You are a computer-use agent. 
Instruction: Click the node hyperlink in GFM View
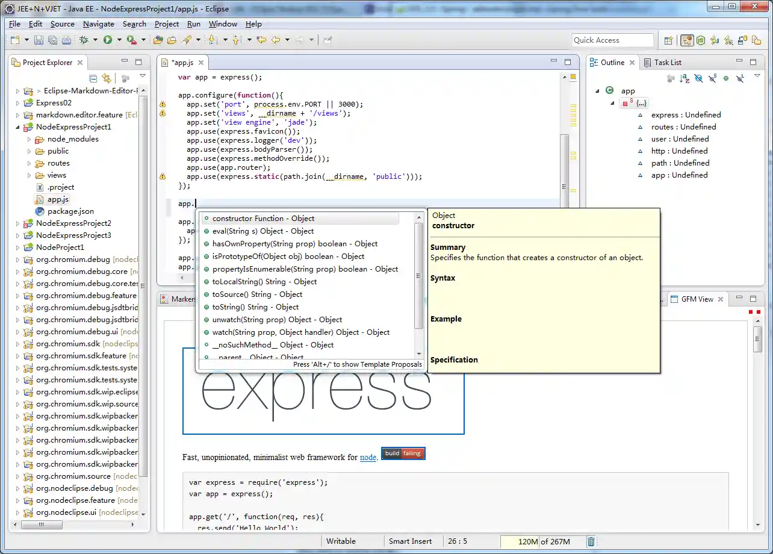coord(368,457)
